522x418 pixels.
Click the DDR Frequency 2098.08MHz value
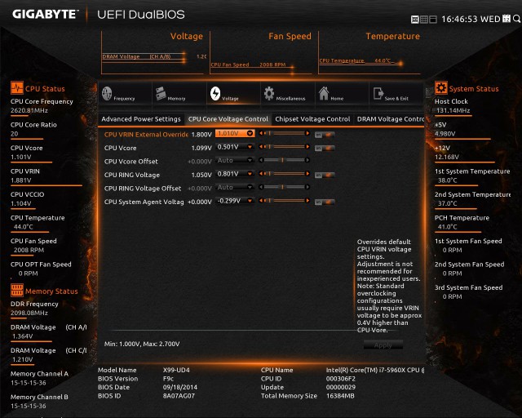29,313
